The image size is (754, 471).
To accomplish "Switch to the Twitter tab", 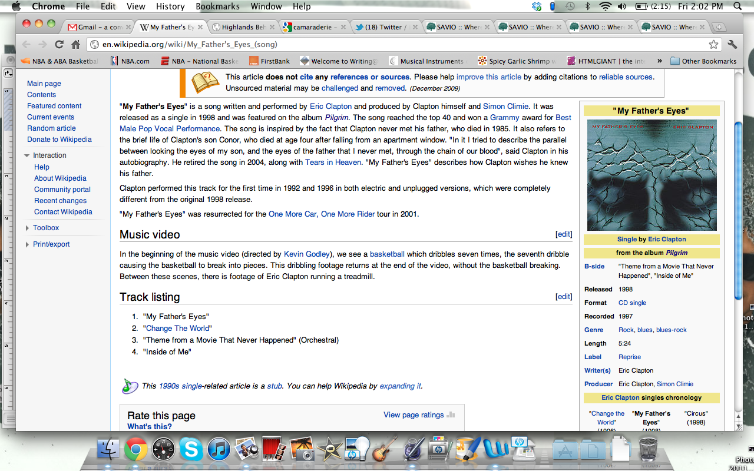I will click(385, 27).
